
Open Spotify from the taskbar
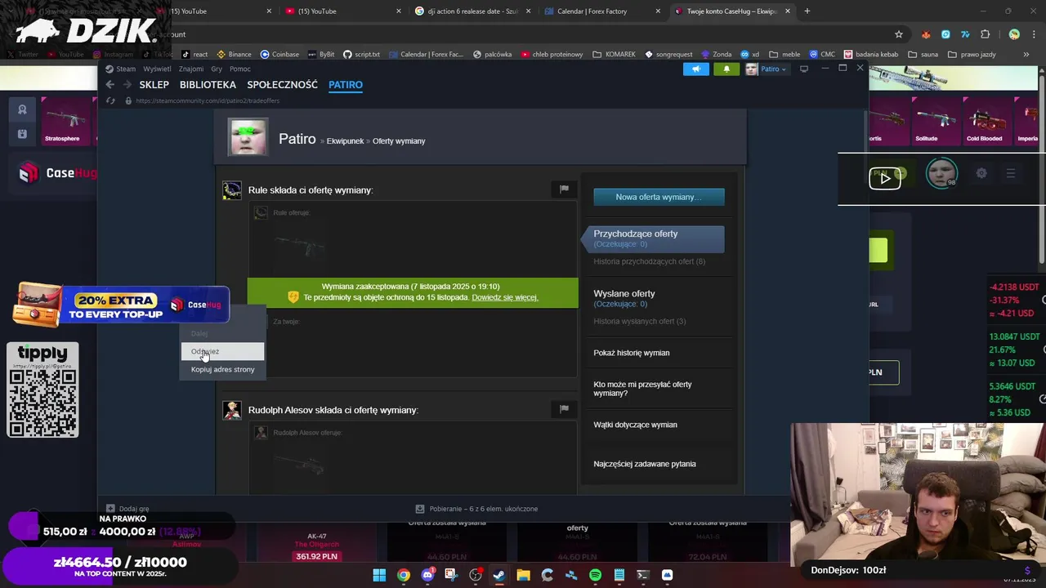tap(595, 575)
